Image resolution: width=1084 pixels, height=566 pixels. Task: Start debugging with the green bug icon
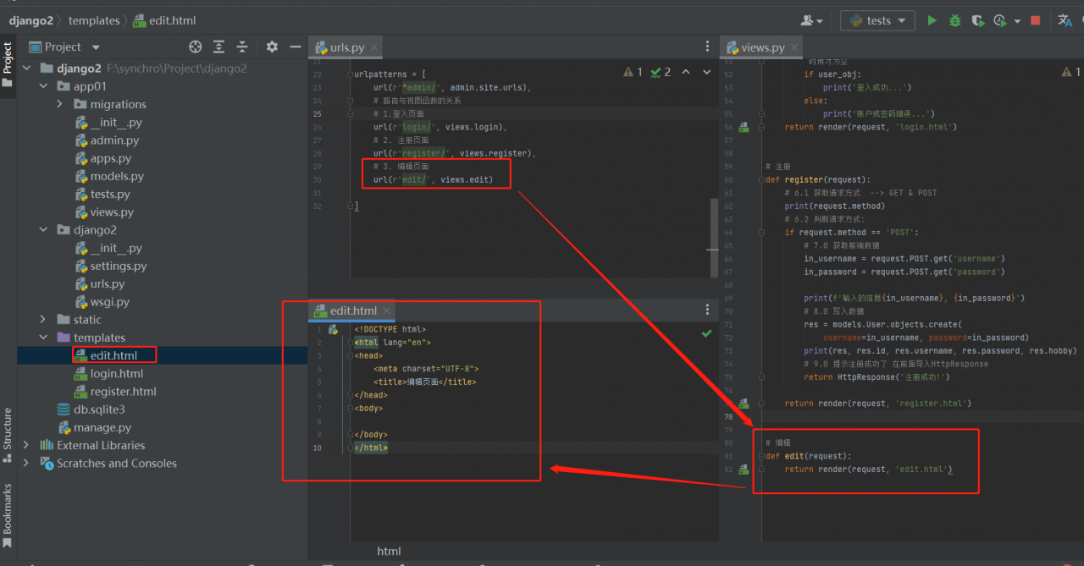point(955,20)
